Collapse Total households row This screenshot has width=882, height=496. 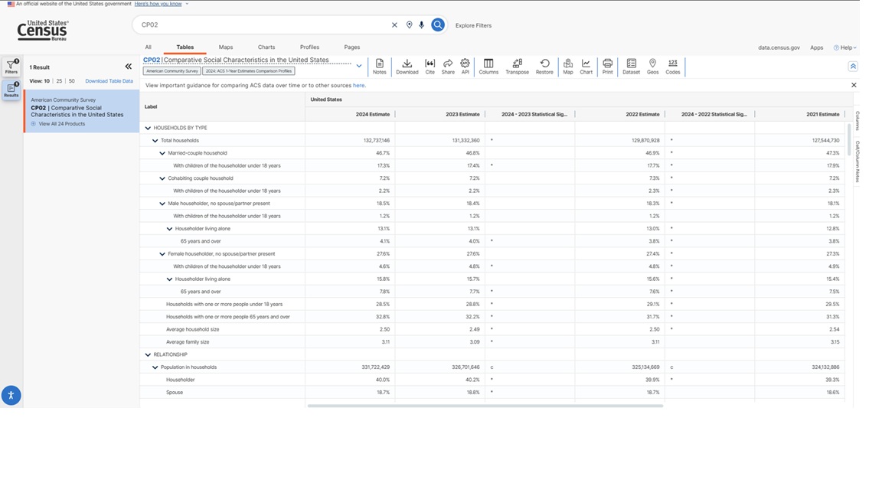tap(155, 141)
